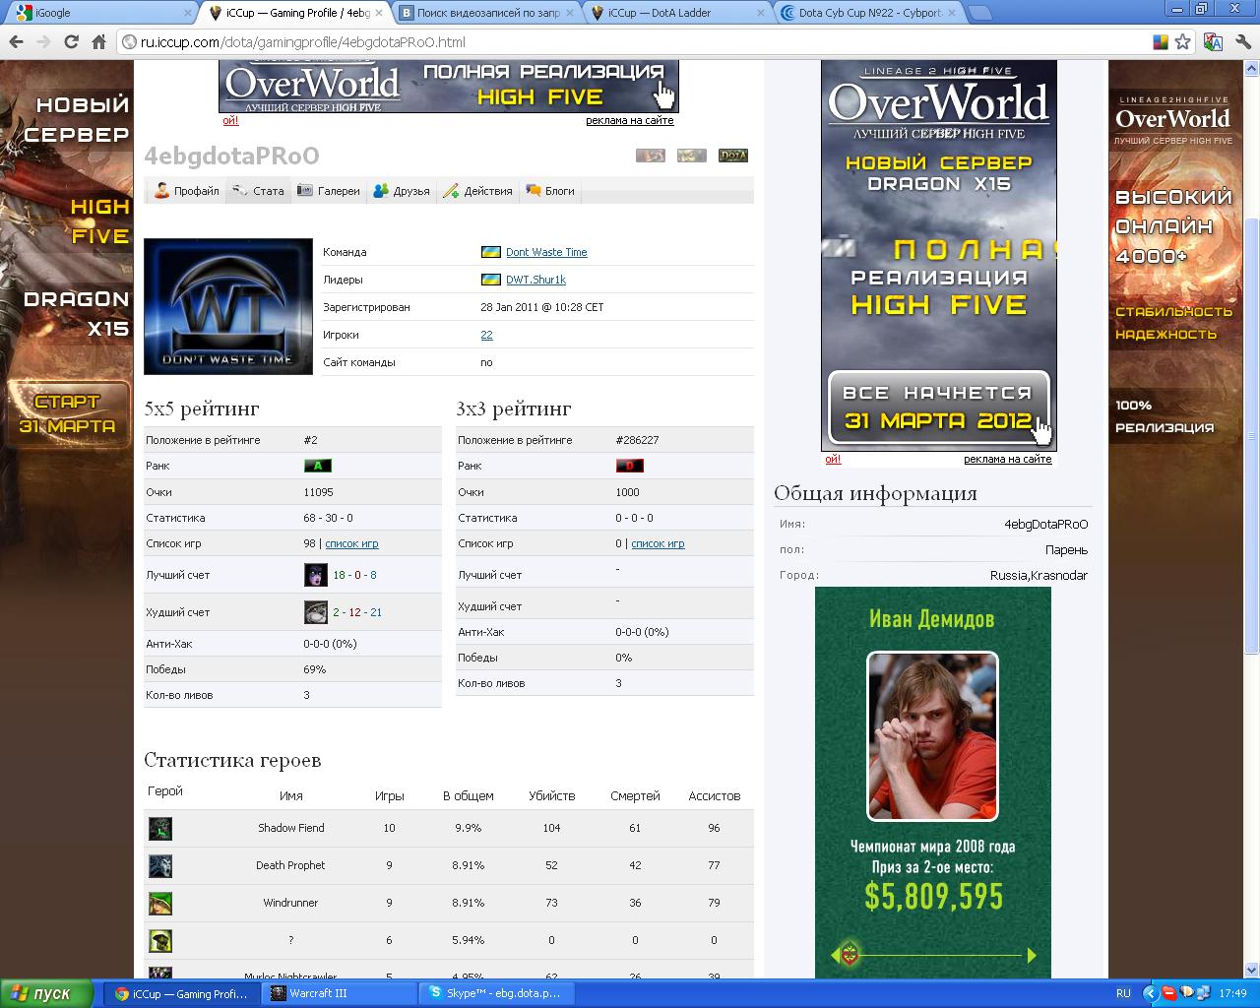Viewport: 1260px width, 1008px height.
Task: Click the Dont Waste Time team logo
Action: click(228, 306)
